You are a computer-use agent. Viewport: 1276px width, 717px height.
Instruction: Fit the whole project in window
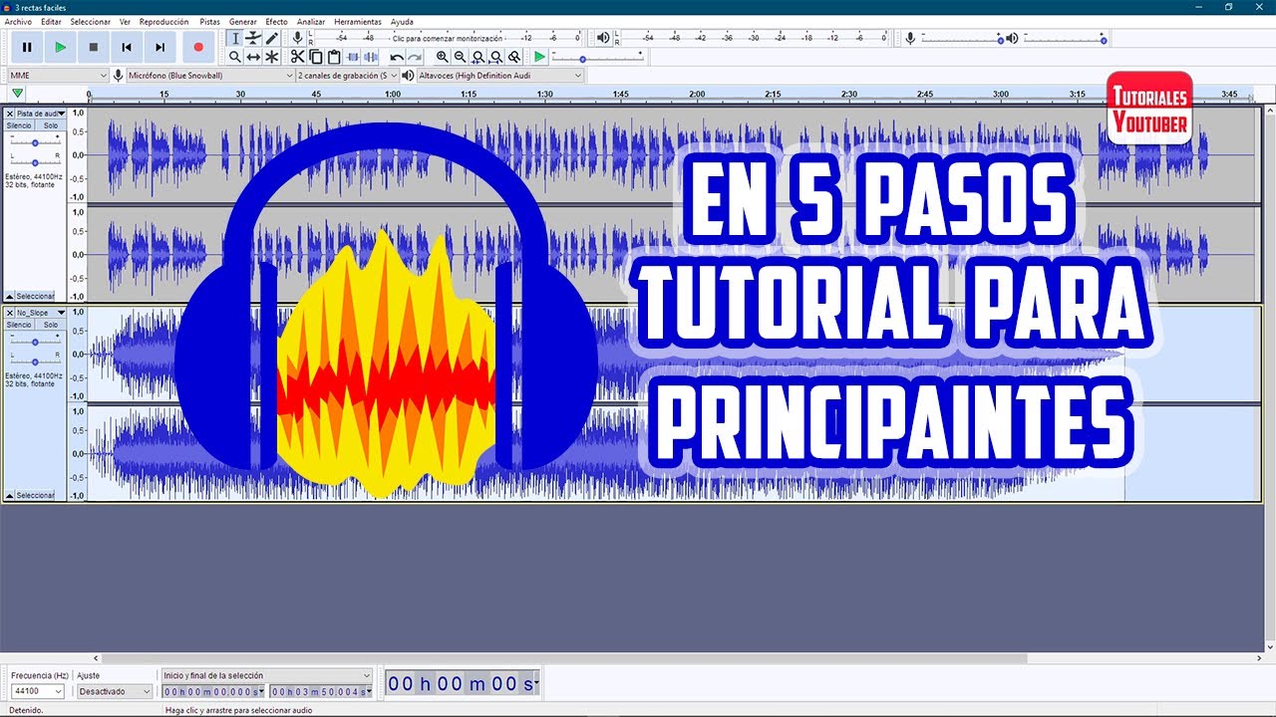496,57
